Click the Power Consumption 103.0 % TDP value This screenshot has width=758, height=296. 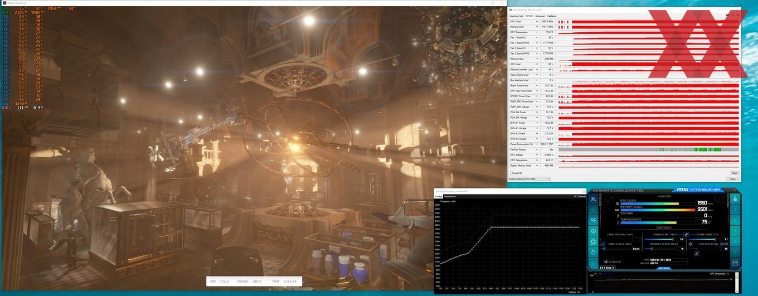point(547,144)
